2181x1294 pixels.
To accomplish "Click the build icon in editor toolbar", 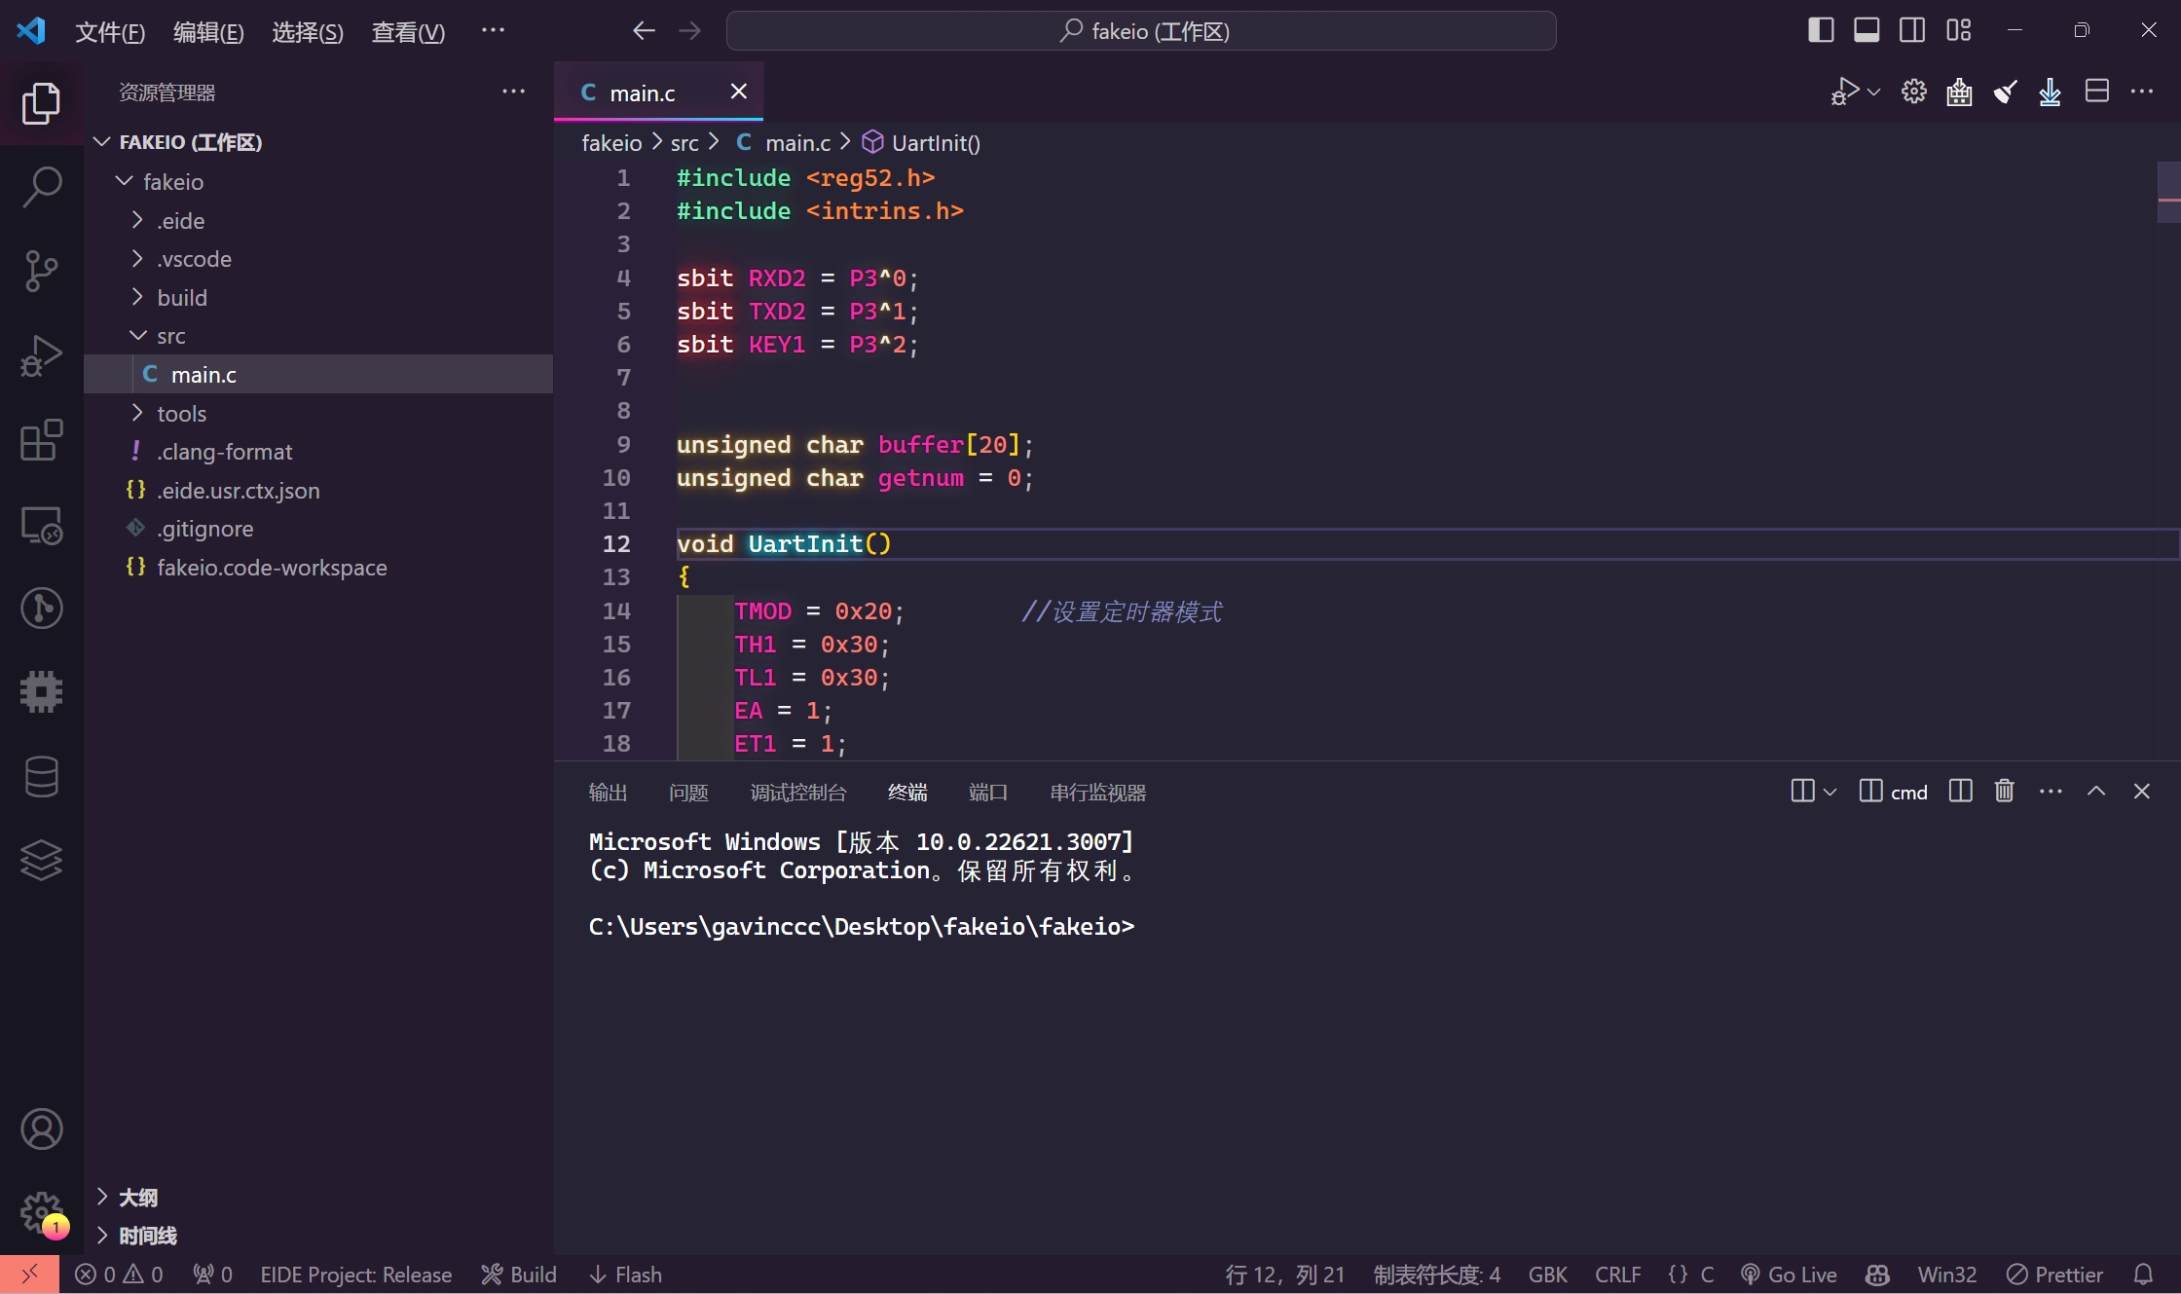I will click(1959, 92).
